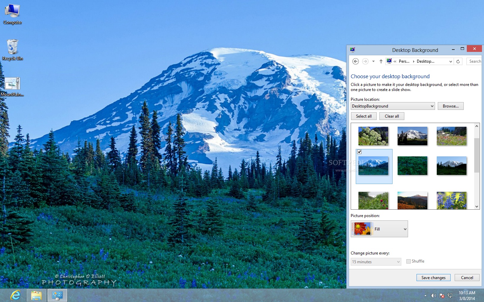Click the "Desktop..." breadcrumb
The width and height of the screenshot is (484, 302).
click(426, 61)
